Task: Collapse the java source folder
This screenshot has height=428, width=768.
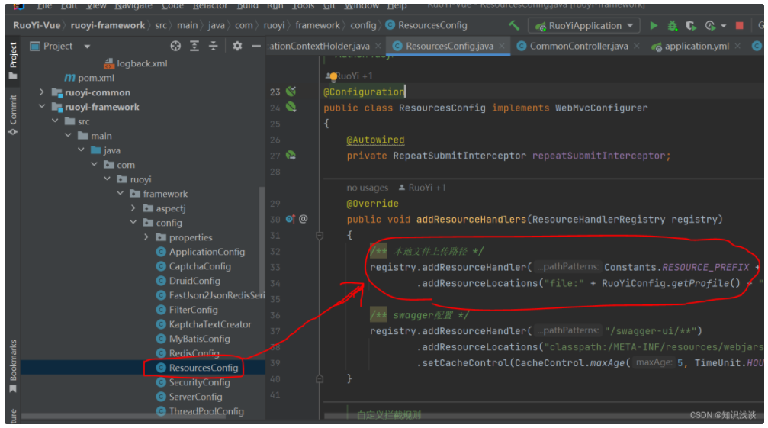Action: [x=81, y=150]
